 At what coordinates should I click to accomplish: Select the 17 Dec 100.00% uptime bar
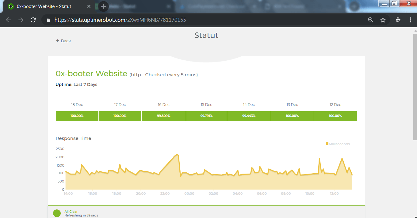click(x=120, y=116)
